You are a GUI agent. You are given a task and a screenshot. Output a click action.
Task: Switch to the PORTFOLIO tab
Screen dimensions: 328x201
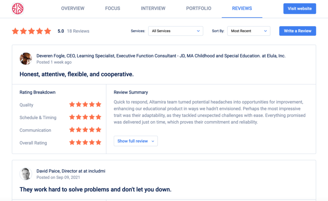click(199, 8)
